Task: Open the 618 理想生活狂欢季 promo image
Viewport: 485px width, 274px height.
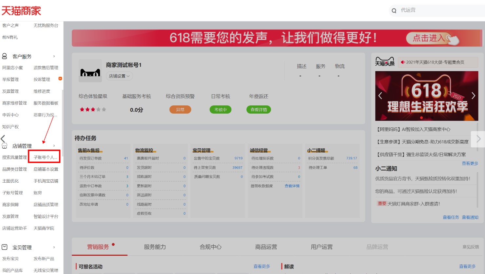Action: coord(427,96)
